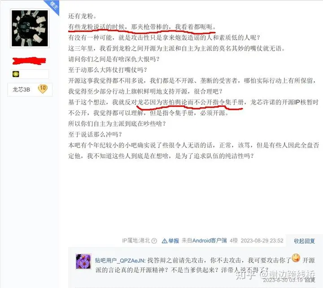Viewport: 323px width, 288px height.
Task: Click the post timestamp 2023-08-29 23:52
Action: coord(262,240)
